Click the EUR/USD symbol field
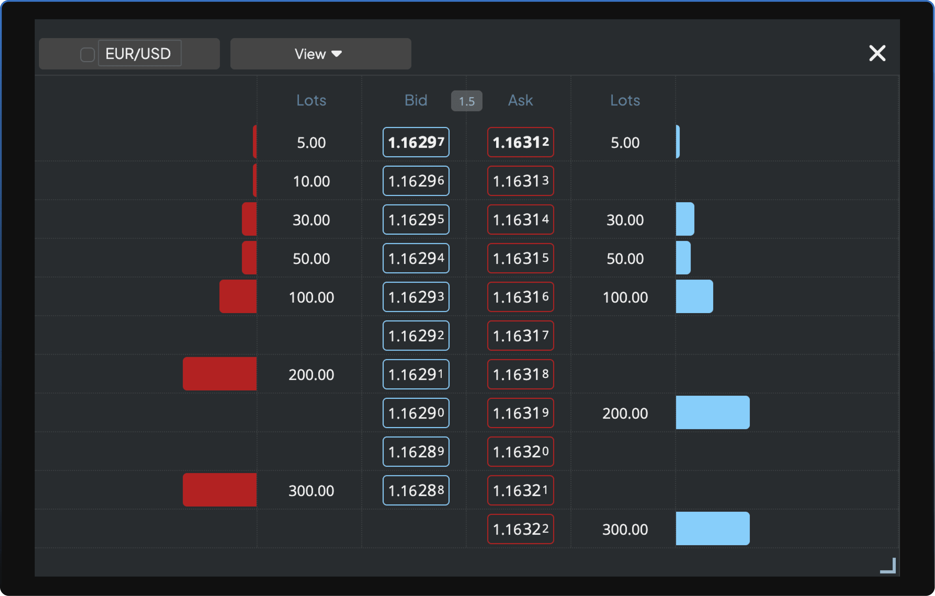Viewport: 935px width, 596px height. [x=139, y=53]
